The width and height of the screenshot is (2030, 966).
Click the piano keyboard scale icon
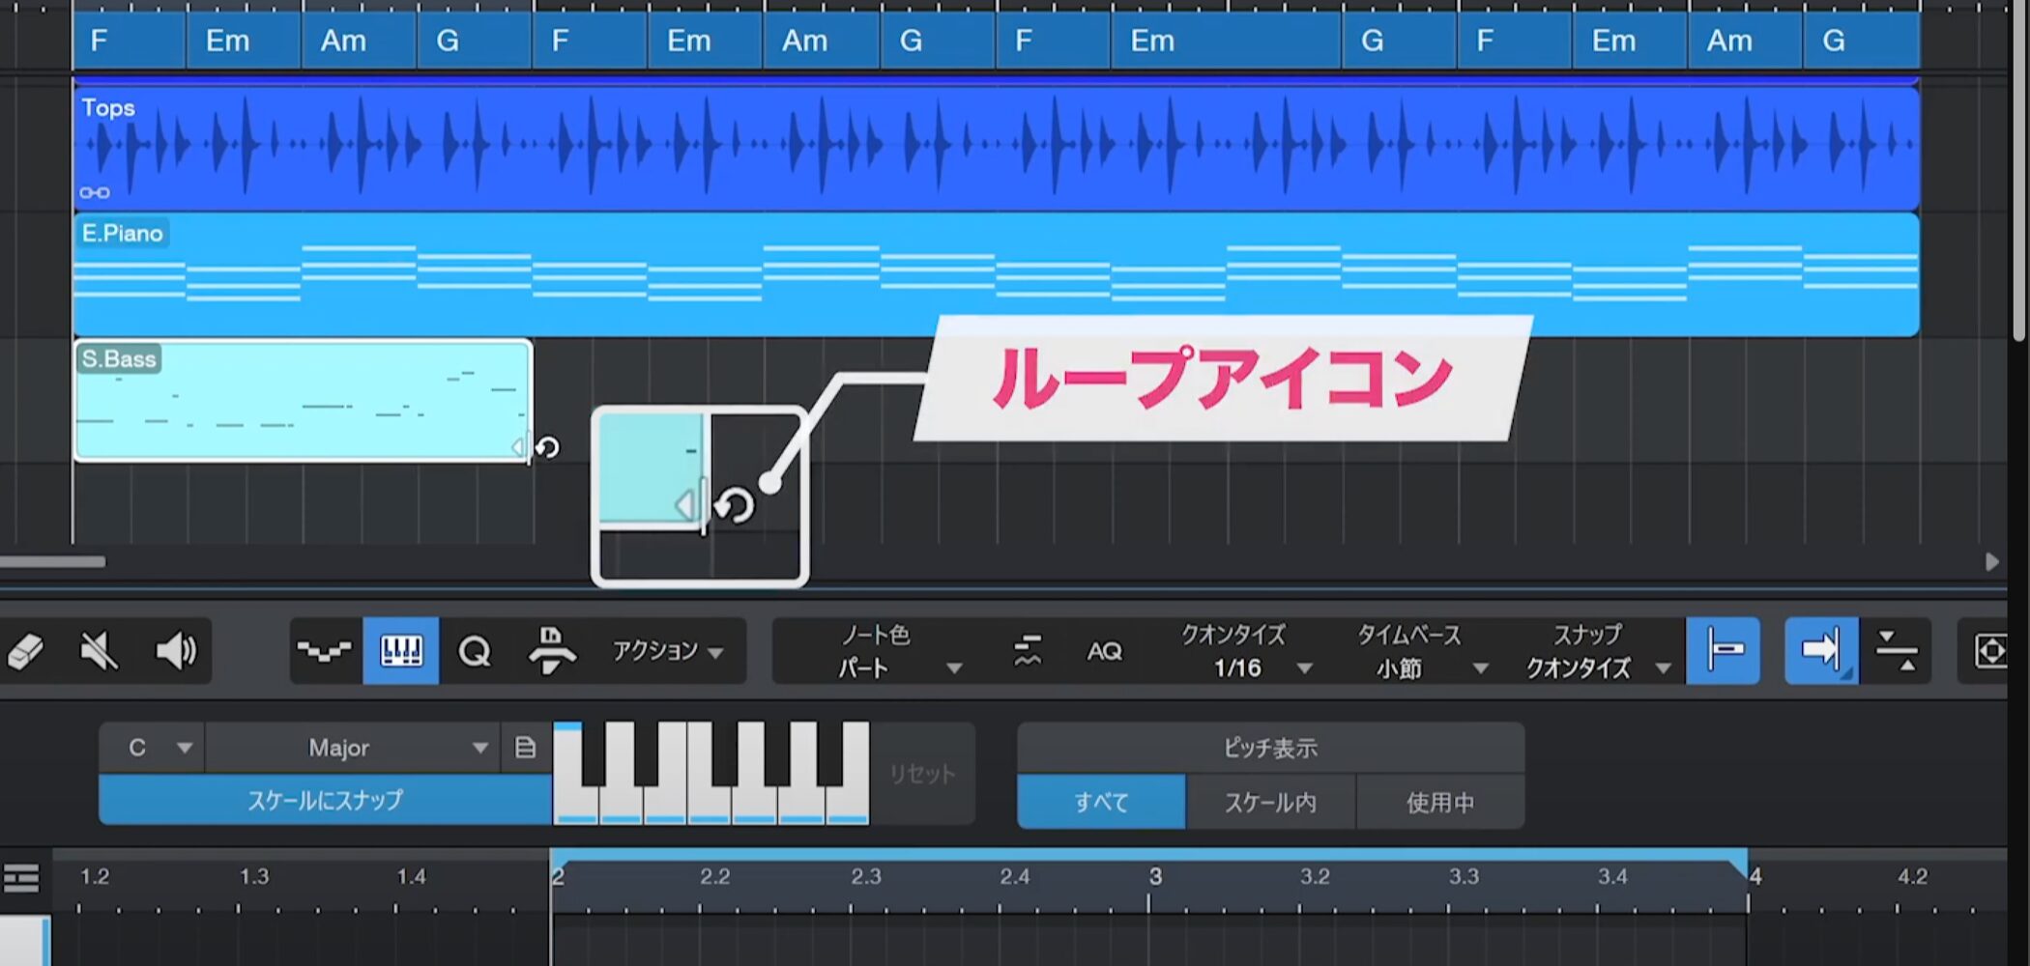[x=401, y=651]
